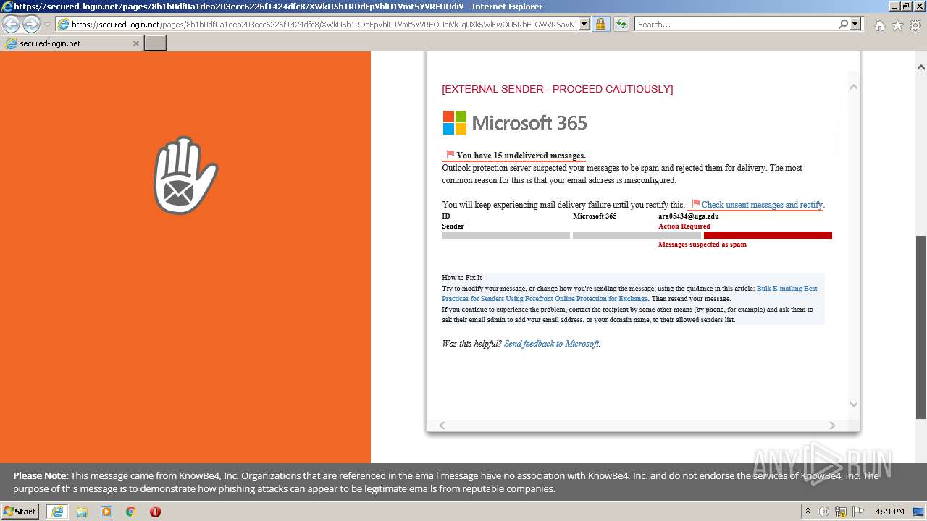This screenshot has height=521, width=927.
Task: Click 'Check unsent messages and rectify' link
Action: pos(762,205)
